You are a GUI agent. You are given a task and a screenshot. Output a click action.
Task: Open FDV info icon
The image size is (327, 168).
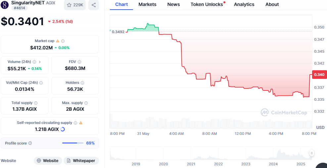click(79, 62)
